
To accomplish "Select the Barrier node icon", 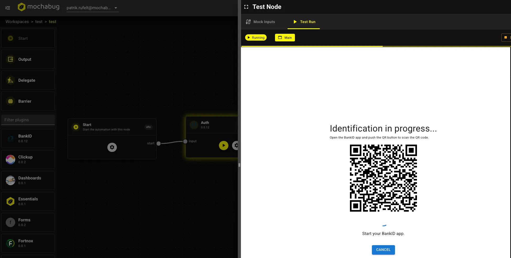I will point(10,101).
